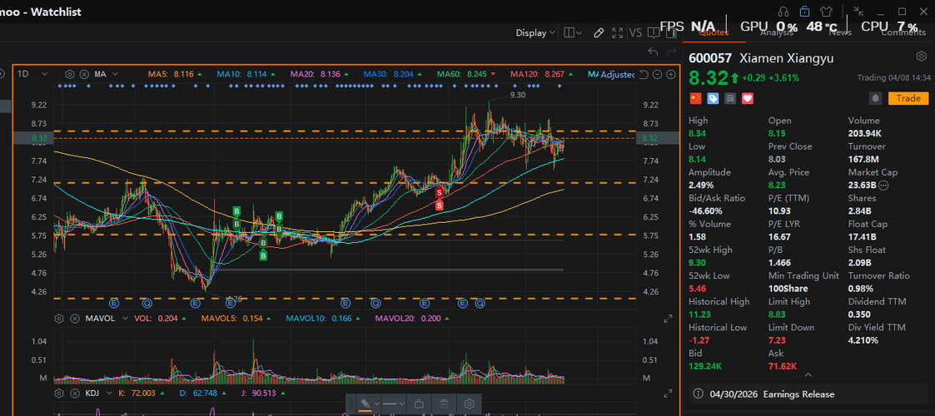Expand the Display dropdown menu
This screenshot has height=416, width=935.
535,33
